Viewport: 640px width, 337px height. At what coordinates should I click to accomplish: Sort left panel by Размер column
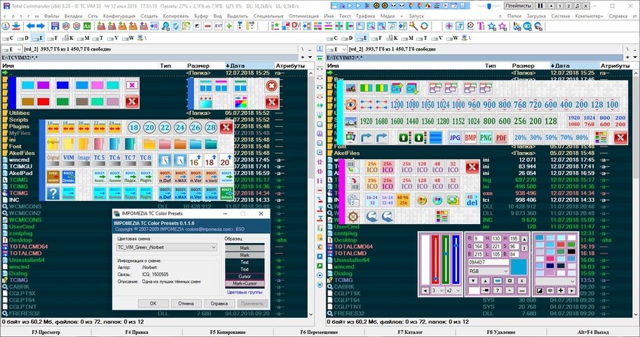click(198, 66)
